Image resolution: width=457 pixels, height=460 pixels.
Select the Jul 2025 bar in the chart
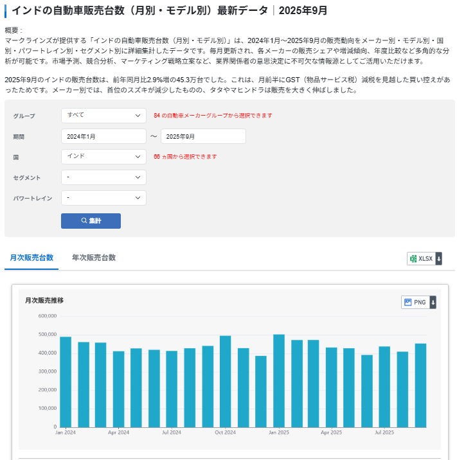coord(384,386)
